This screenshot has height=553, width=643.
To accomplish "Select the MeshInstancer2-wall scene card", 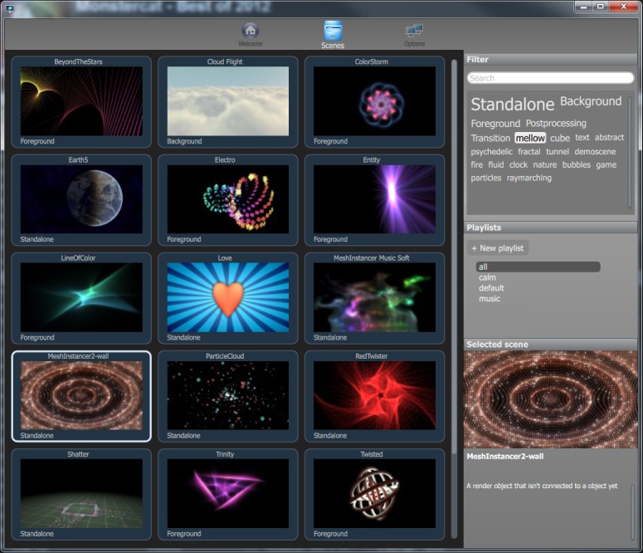I will (x=81, y=396).
